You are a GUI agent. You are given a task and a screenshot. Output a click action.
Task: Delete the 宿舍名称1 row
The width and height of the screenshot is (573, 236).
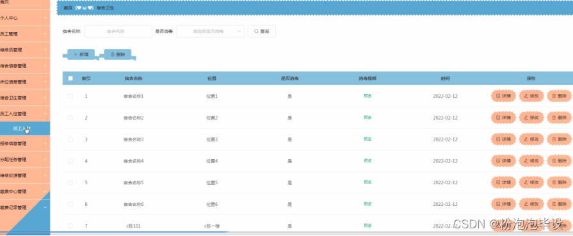559,96
